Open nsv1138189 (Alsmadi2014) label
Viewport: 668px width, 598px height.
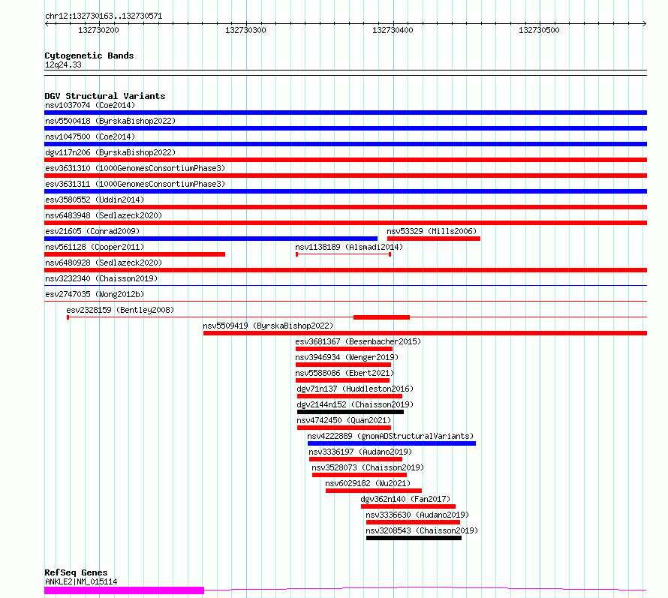(x=349, y=247)
